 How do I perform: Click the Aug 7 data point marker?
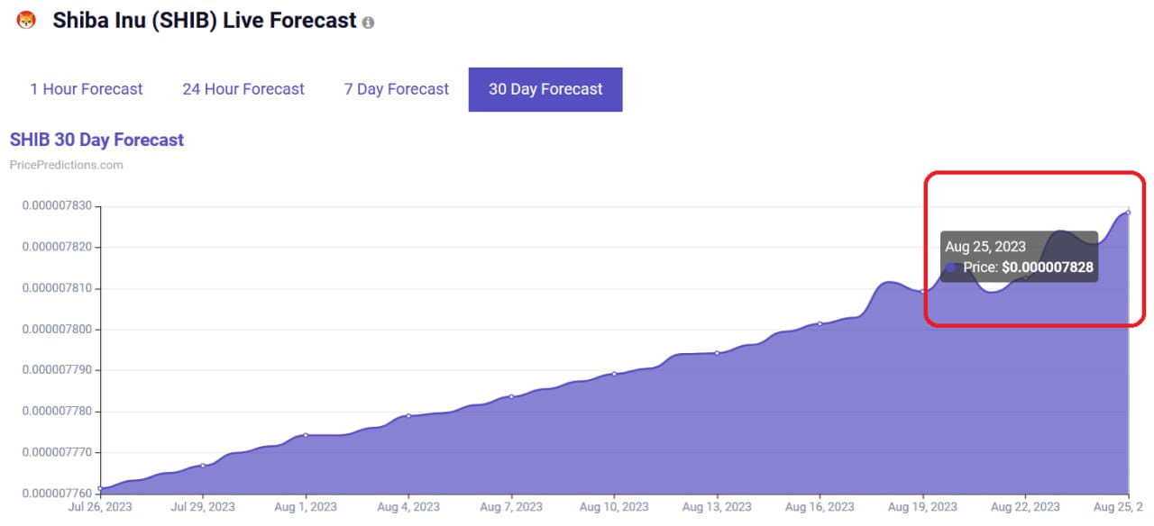(511, 396)
